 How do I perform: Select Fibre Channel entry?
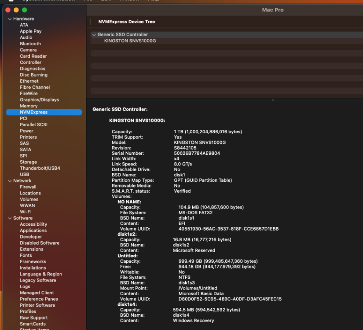click(x=35, y=87)
